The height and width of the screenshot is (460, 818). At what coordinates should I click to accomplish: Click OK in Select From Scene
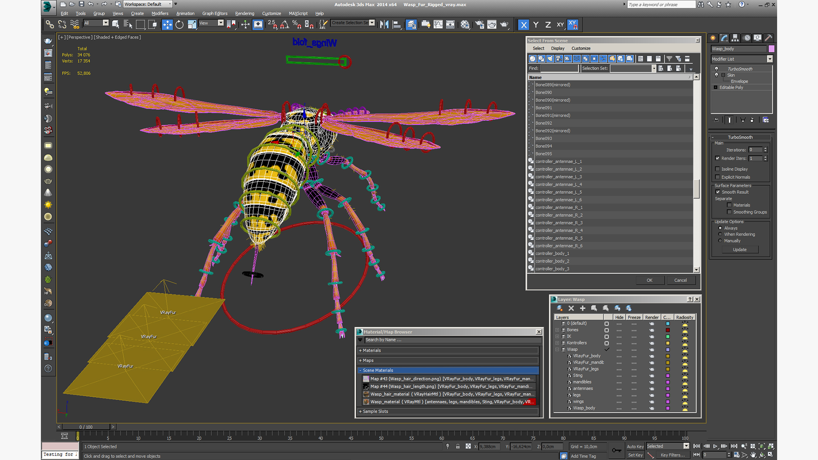[650, 280]
